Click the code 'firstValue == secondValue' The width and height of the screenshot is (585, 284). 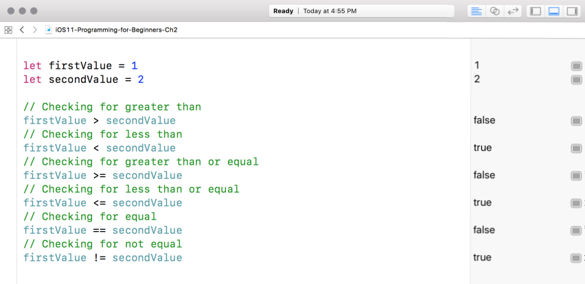pos(102,230)
